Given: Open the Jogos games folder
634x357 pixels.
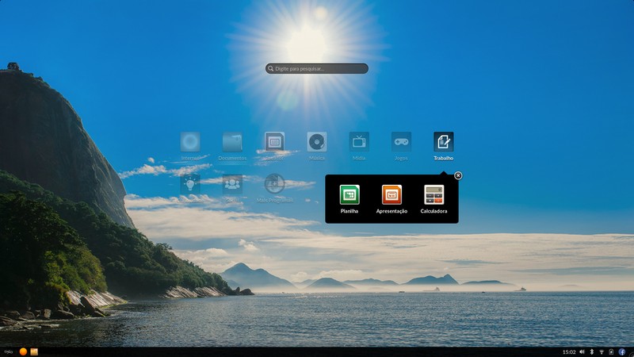Looking at the screenshot, I should pyautogui.click(x=401, y=142).
